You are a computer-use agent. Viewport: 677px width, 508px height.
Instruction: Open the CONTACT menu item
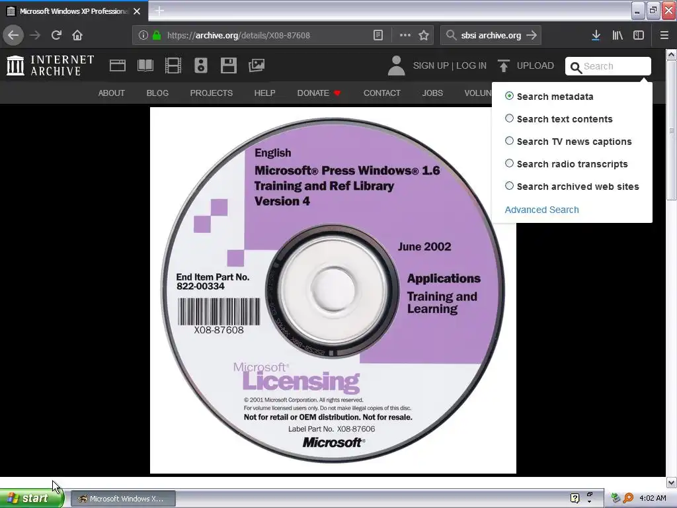click(381, 93)
